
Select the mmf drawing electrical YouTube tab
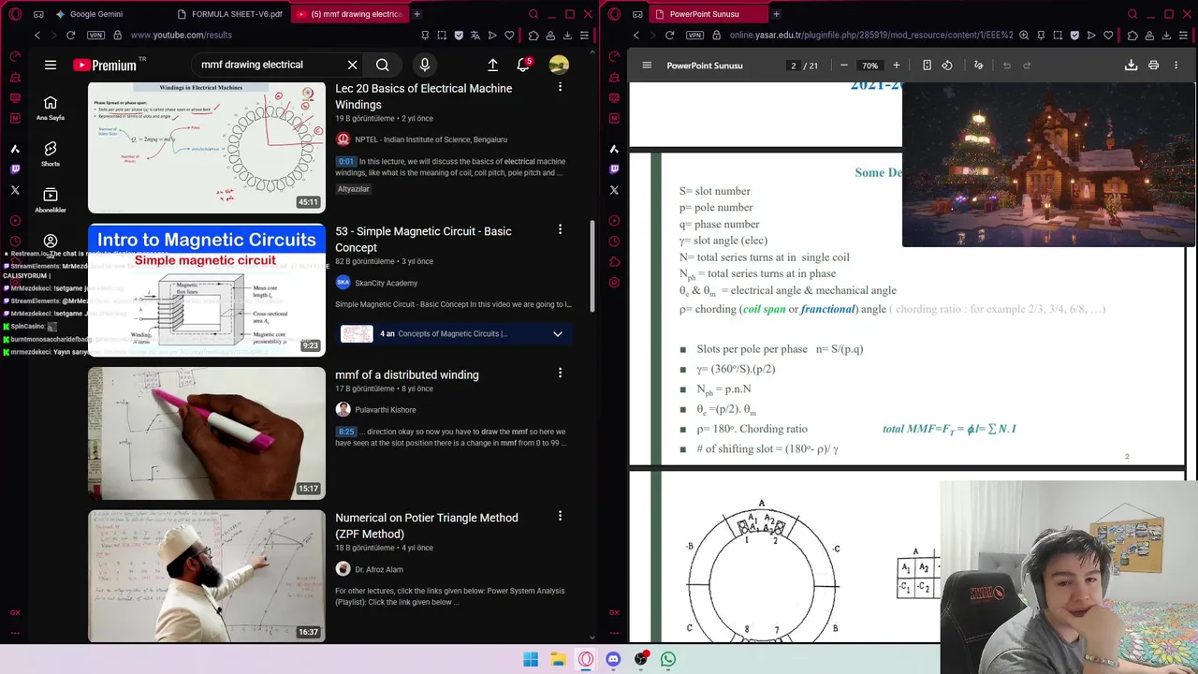point(348,14)
